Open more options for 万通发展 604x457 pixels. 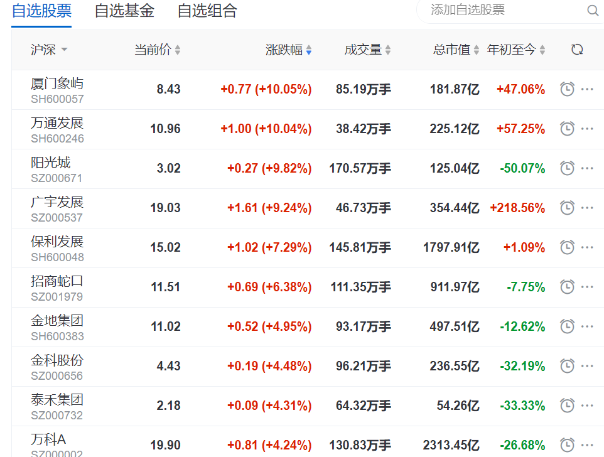pyautogui.click(x=587, y=129)
